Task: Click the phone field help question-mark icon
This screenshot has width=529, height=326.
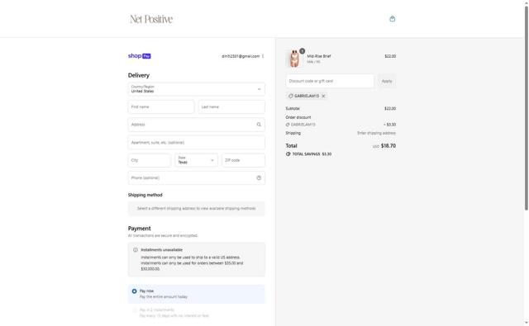Action: 259,177
